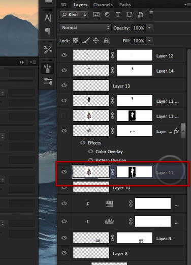The image size is (191, 265).
Task: Click the lock image pixels brush icon
Action: tap(86, 41)
